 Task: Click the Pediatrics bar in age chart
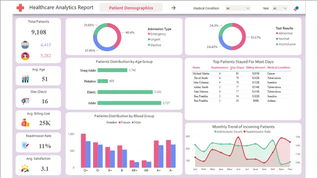(x=103, y=81)
